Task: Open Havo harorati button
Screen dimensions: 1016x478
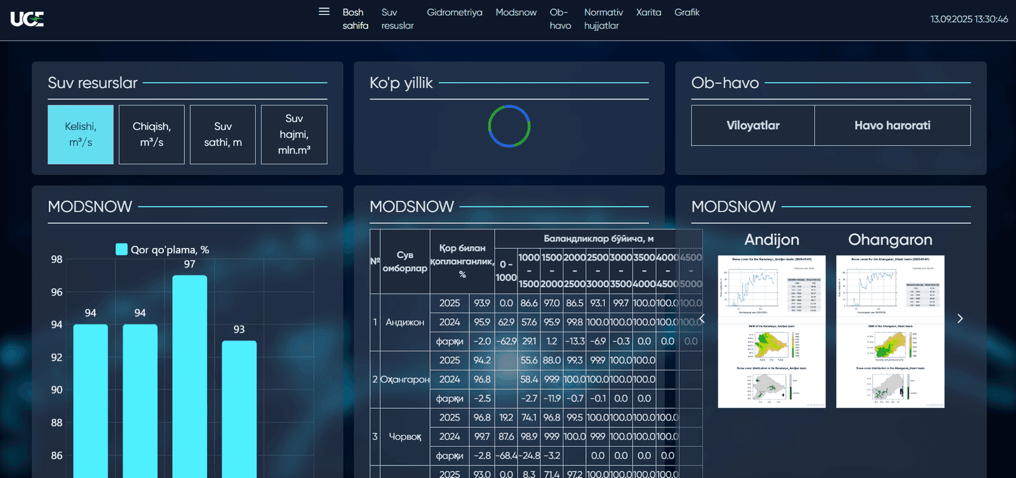Action: click(892, 126)
